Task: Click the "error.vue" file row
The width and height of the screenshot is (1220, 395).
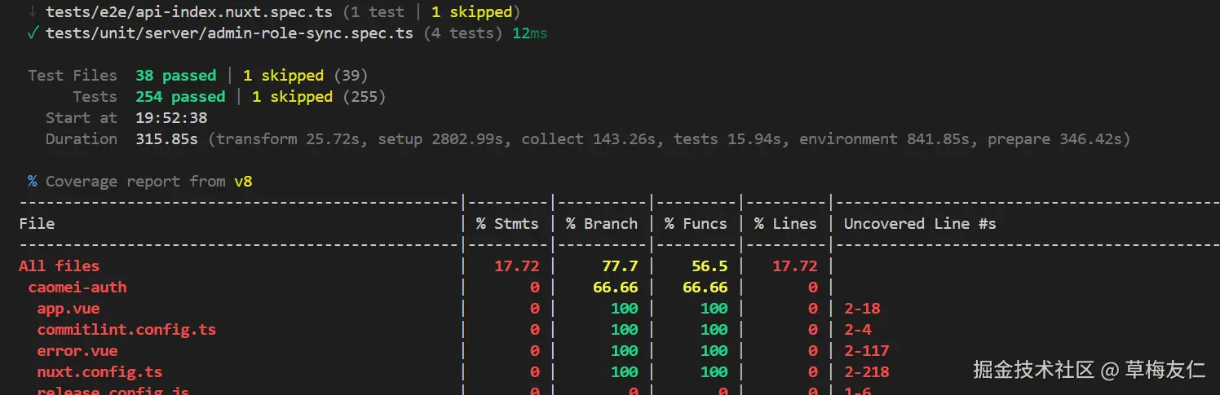Action: [x=77, y=351]
